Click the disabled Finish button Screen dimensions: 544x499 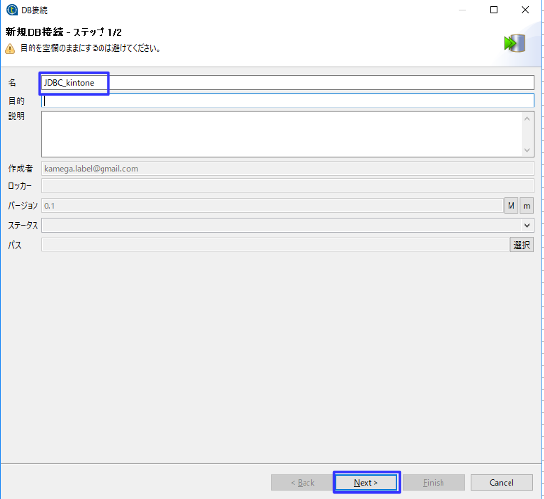(434, 482)
